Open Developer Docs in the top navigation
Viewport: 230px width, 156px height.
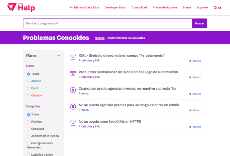tap(115, 7)
